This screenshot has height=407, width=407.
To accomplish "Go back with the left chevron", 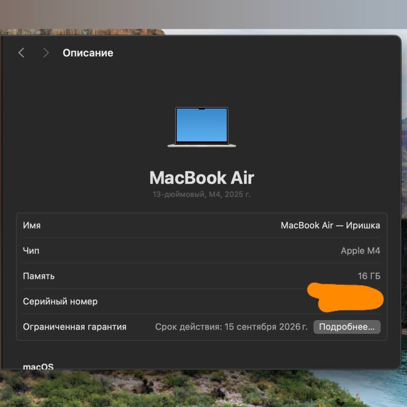I will pyautogui.click(x=21, y=53).
